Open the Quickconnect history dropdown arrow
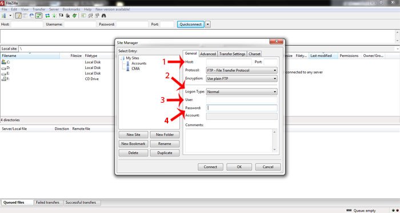The image size is (400, 213). pyautogui.click(x=208, y=25)
